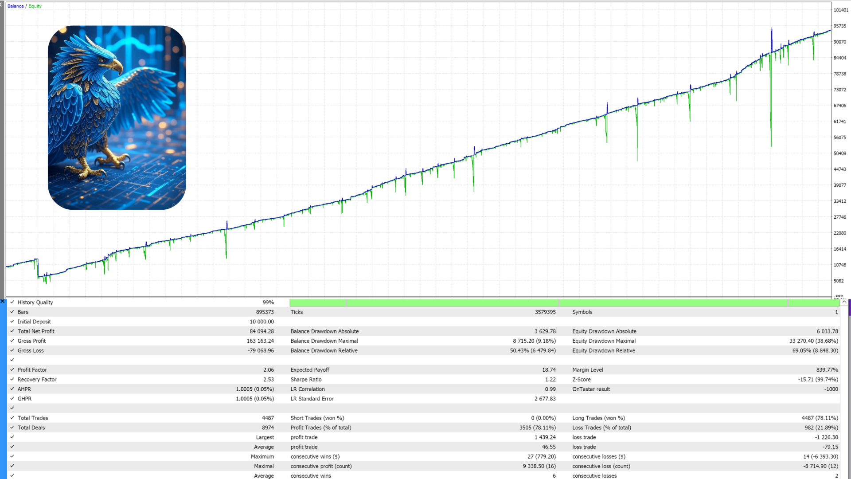This screenshot has height=479, width=851.
Task: Click the largest loss trade value -1 226.30
Action: pos(827,437)
